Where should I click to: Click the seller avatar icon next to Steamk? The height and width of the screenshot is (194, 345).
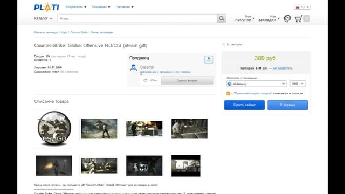point(133,67)
